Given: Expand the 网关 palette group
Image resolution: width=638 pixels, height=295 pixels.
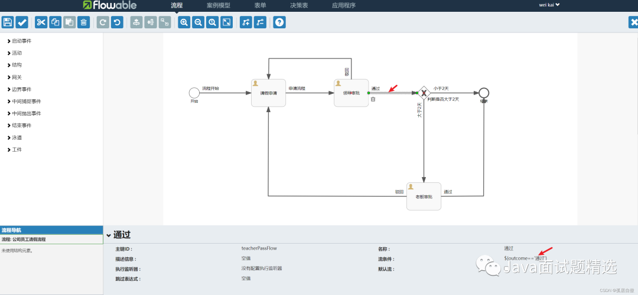Looking at the screenshot, I should click(17, 77).
